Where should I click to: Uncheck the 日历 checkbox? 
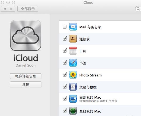pos(65,51)
